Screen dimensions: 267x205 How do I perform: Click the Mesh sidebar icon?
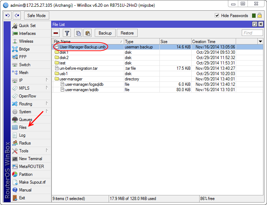coord(15,73)
